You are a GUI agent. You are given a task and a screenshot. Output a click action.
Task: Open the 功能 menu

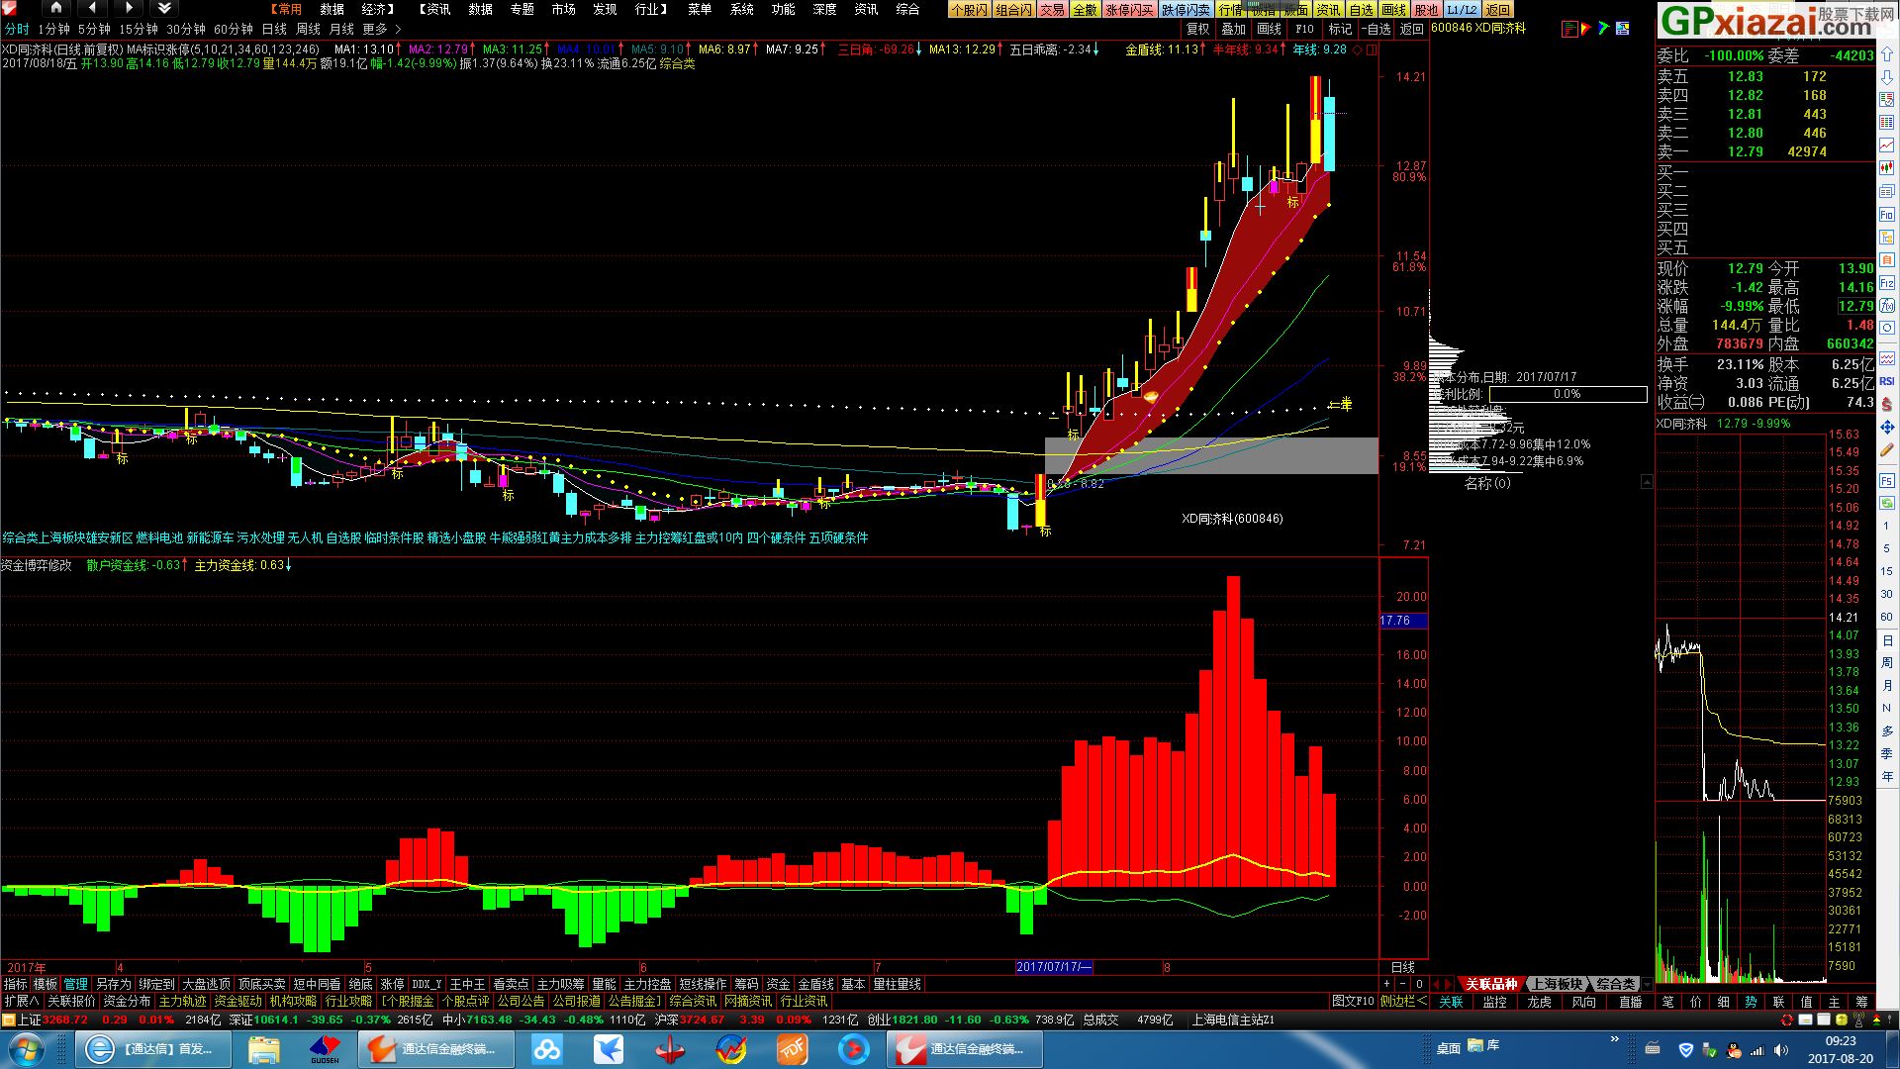(x=783, y=9)
